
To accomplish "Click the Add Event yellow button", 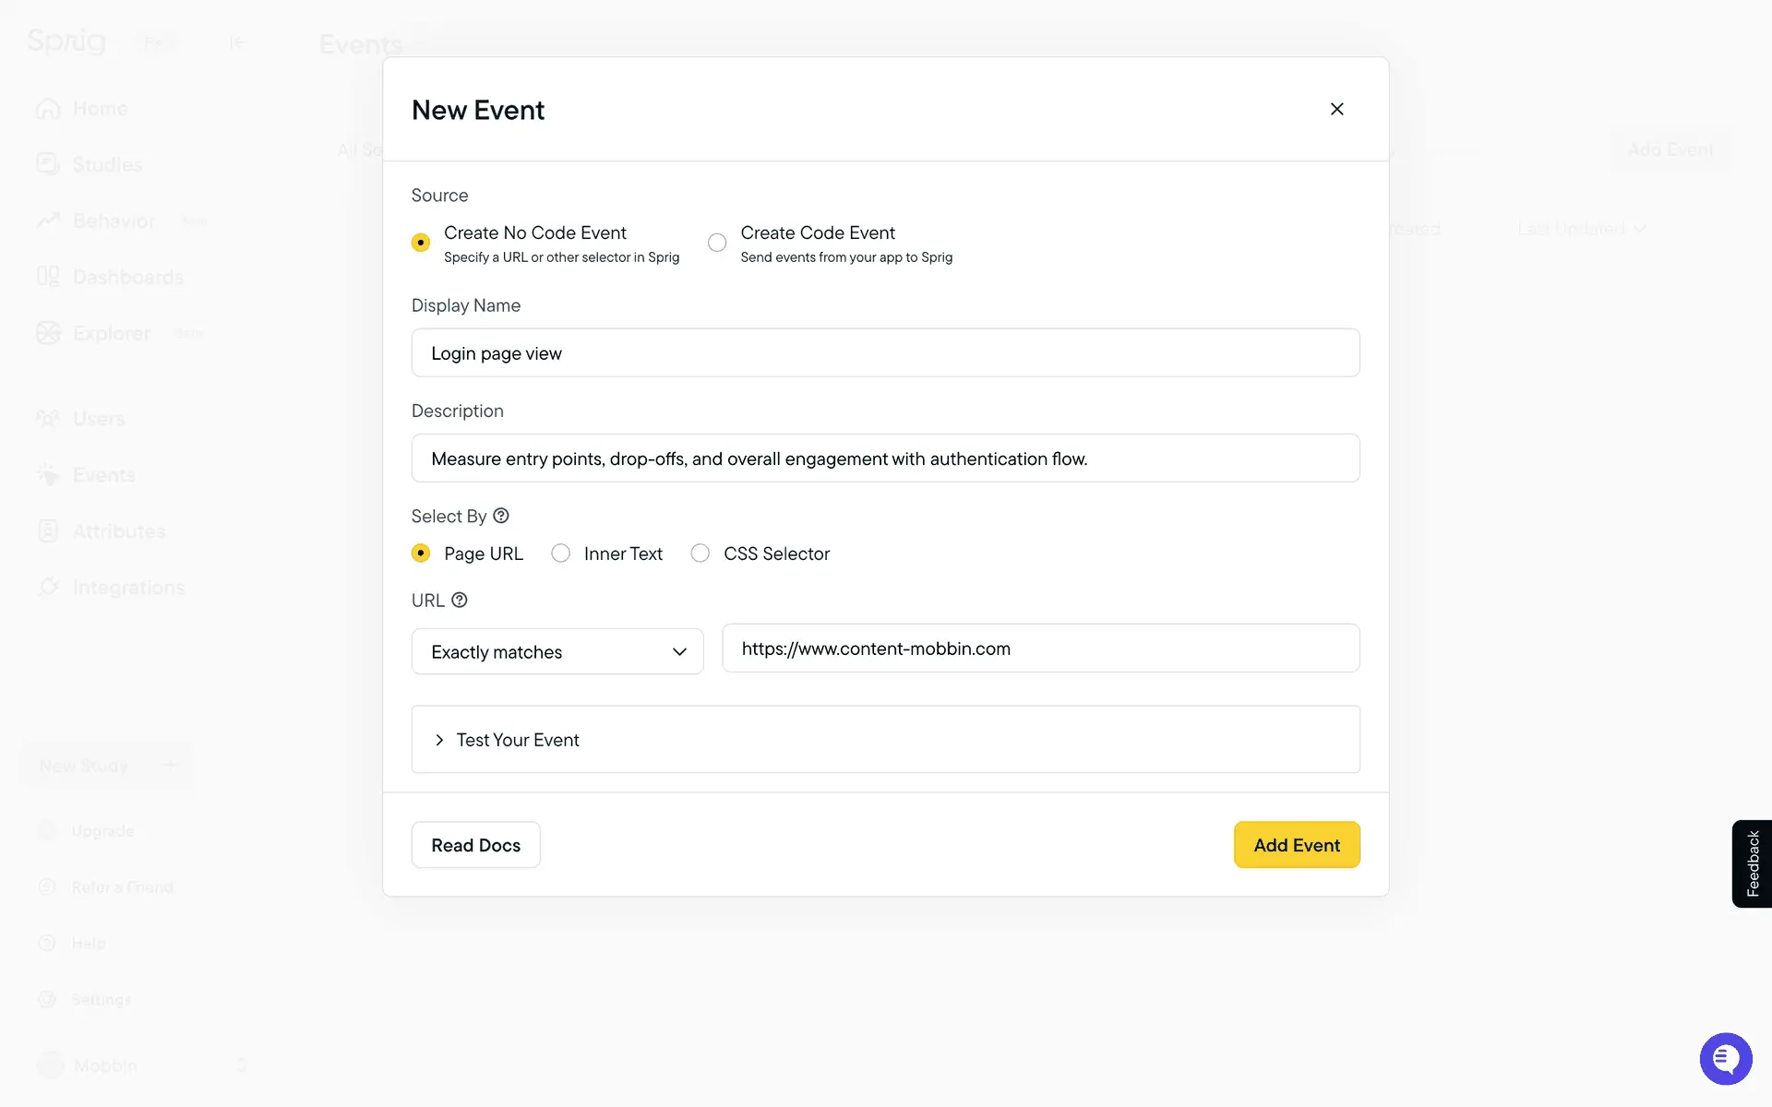I will [x=1296, y=845].
